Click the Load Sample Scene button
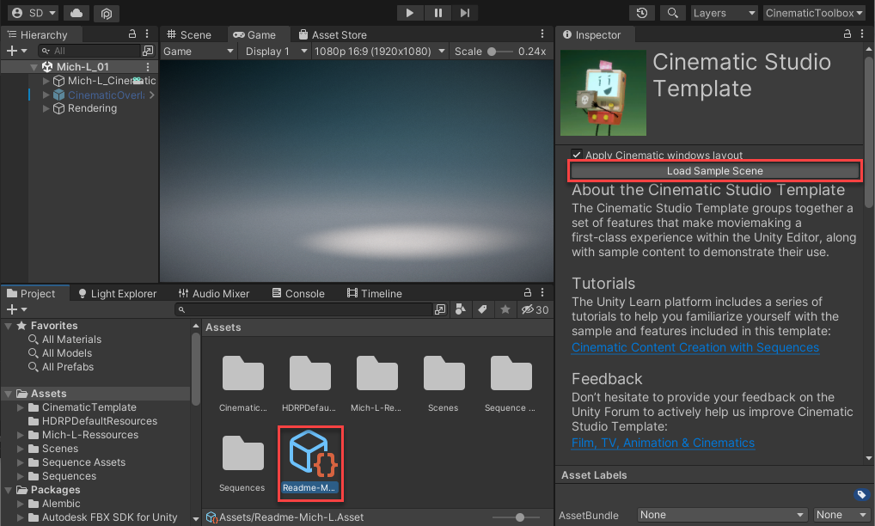 point(714,171)
